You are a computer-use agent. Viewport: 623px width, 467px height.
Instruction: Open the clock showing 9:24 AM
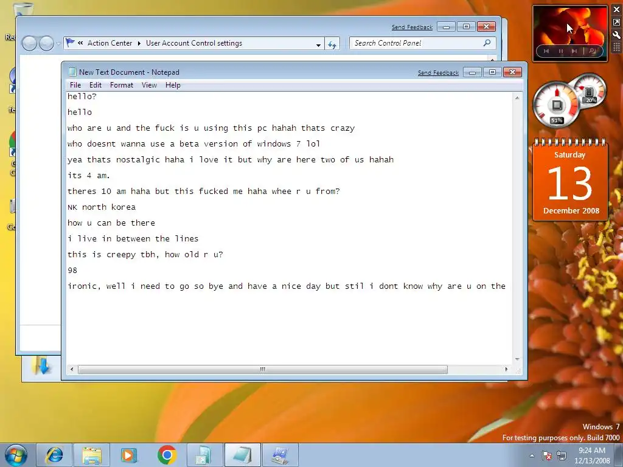(592, 455)
